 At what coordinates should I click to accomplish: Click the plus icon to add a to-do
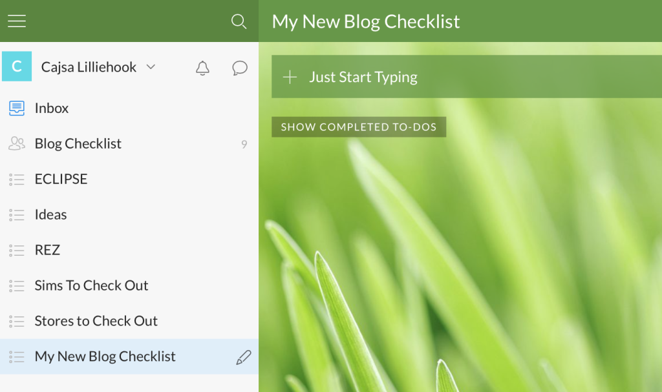289,77
